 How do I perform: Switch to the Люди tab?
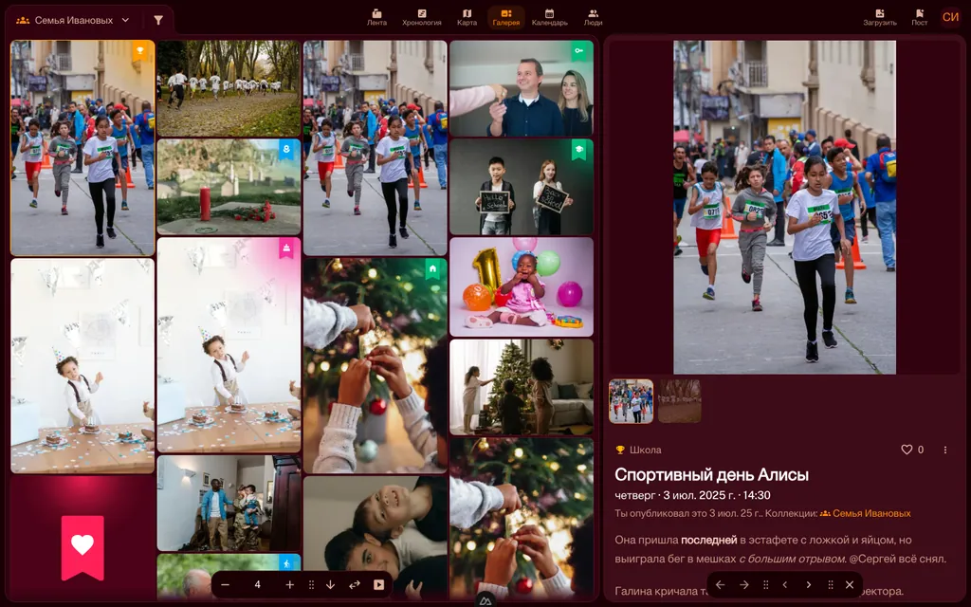click(593, 17)
